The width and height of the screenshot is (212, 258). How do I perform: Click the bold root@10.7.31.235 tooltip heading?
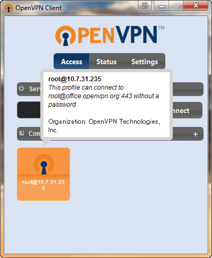point(75,79)
